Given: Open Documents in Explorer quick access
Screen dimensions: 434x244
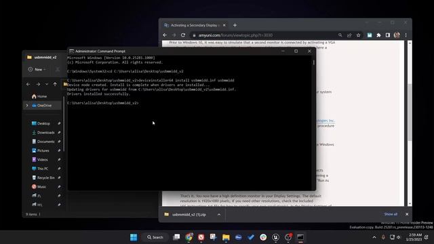Looking at the screenshot, I should point(45,142).
